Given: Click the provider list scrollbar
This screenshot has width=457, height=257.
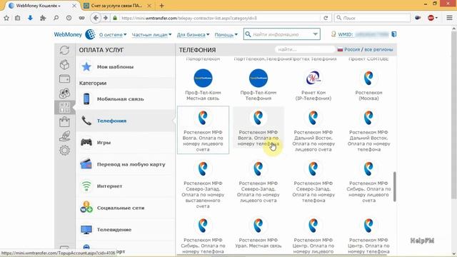Looking at the screenshot, I should coord(395,186).
